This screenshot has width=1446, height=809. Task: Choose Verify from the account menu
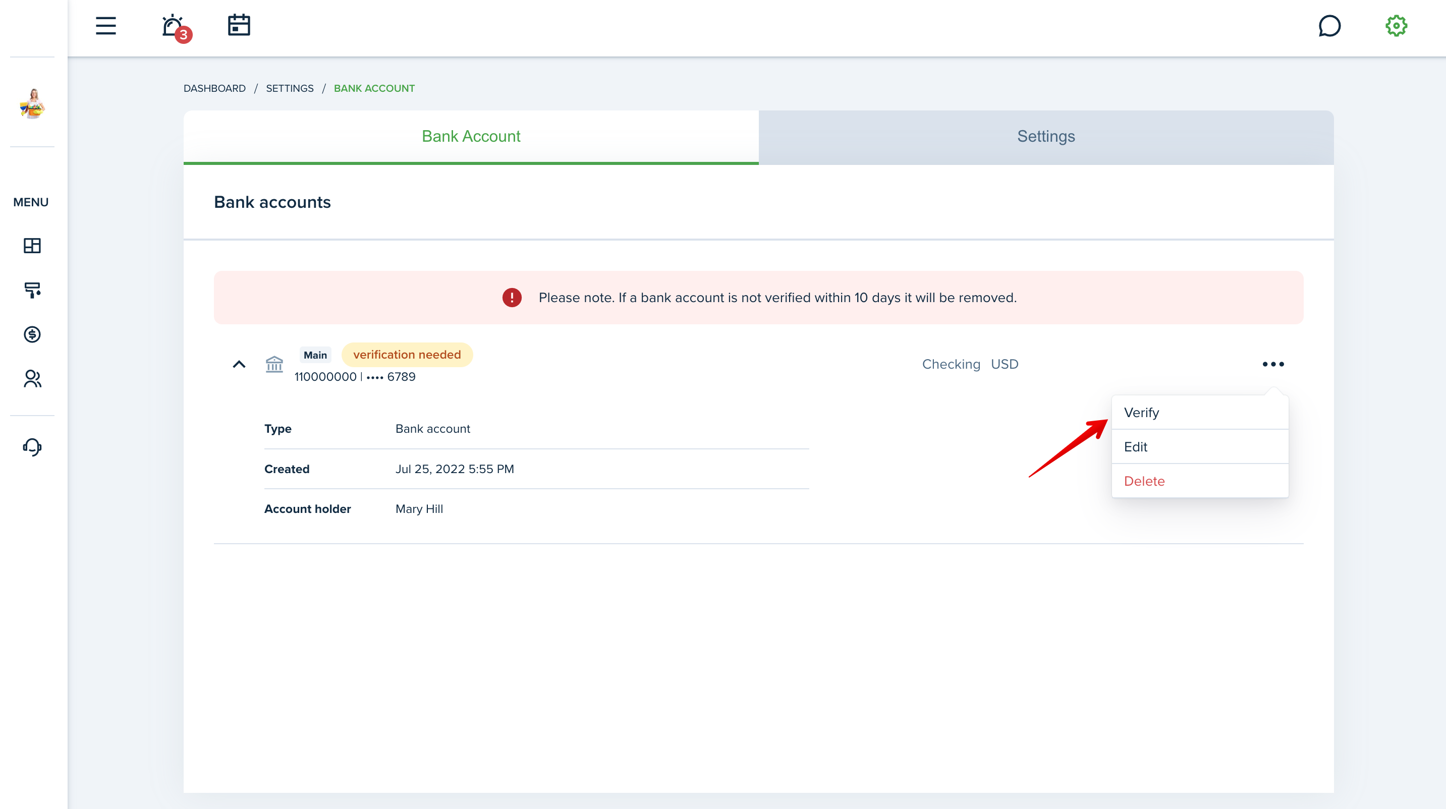point(1200,413)
